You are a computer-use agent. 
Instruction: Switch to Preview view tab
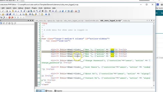49,91
